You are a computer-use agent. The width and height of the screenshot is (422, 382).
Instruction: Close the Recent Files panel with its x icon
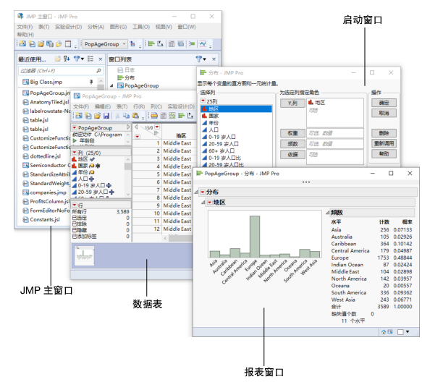(101, 59)
